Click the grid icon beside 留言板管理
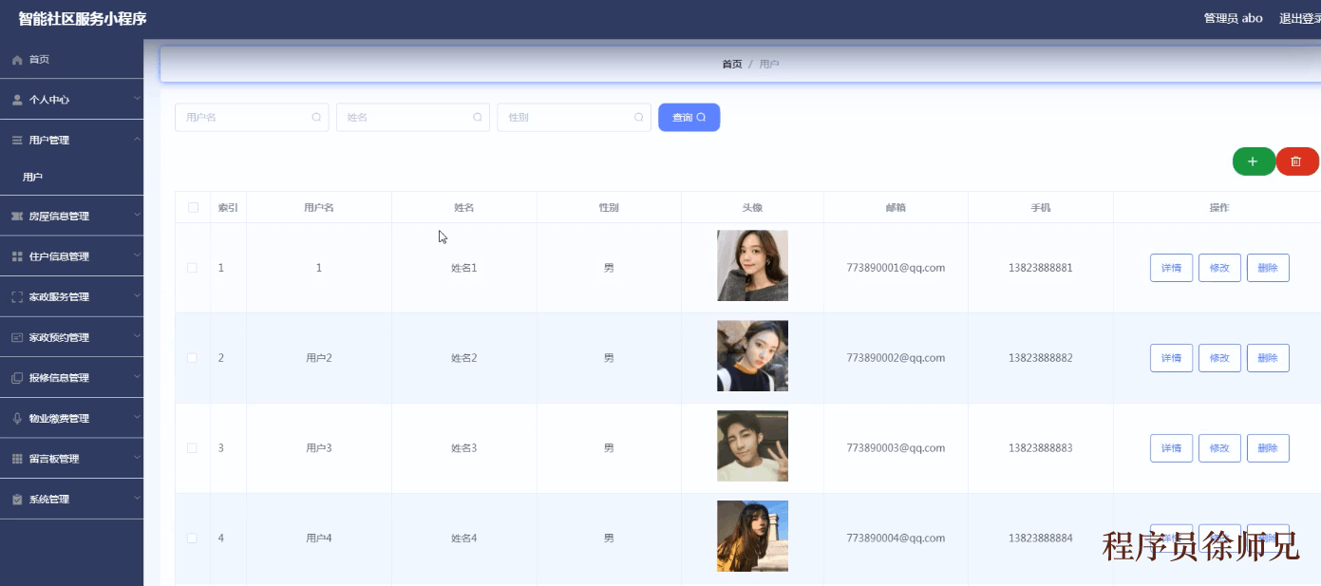Screen dimensions: 1321x586 coord(17,459)
